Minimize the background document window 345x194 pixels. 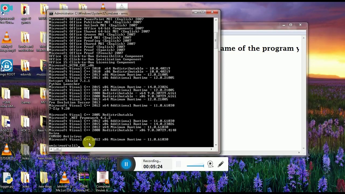(x=284, y=25)
